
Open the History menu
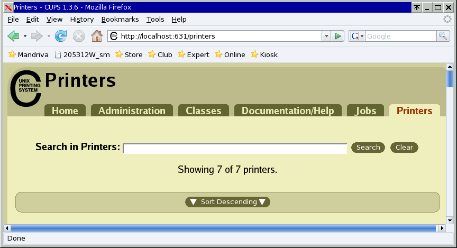coord(82,19)
